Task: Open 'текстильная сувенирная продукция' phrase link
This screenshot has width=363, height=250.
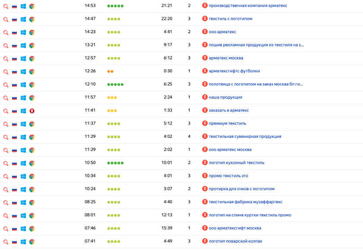Action: [x=245, y=137]
